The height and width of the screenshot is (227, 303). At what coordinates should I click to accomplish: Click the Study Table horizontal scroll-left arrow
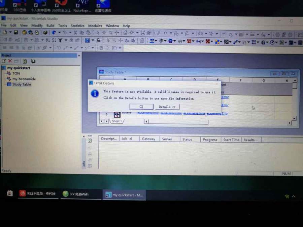click(x=146, y=121)
